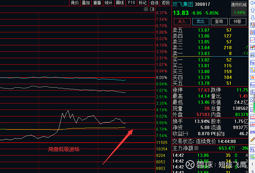Select 卖二 price 13.84
Image resolution: width=255 pixels, height=173 pixels.
[204, 48]
